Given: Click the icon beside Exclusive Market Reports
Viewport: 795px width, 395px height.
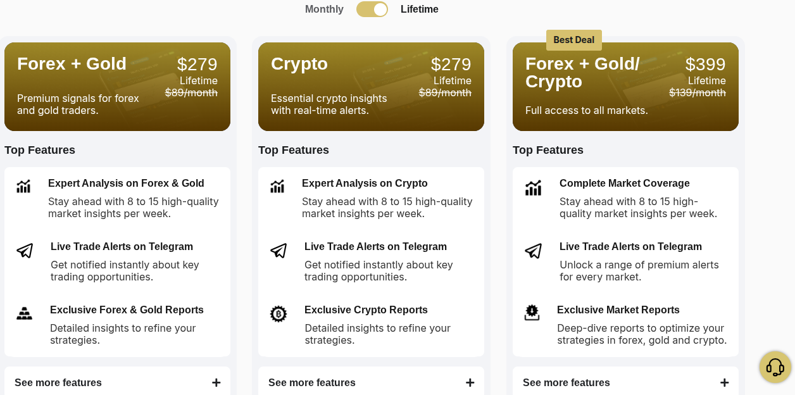Looking at the screenshot, I should tap(532, 313).
